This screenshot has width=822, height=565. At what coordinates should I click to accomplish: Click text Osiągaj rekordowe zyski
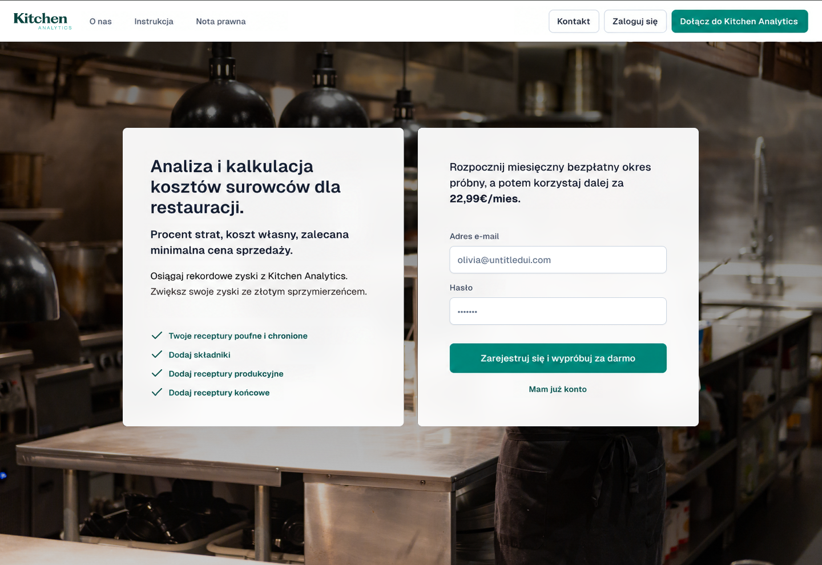pyautogui.click(x=249, y=276)
